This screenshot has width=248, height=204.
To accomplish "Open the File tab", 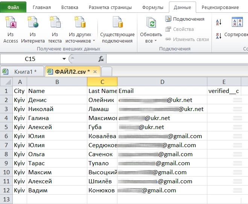I will click(13, 7).
